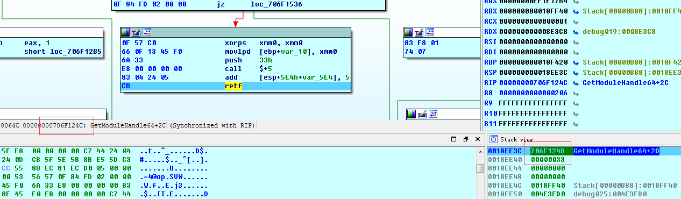Click list icon on 83 F8 01 node
681x199 pixels.
(430, 33)
